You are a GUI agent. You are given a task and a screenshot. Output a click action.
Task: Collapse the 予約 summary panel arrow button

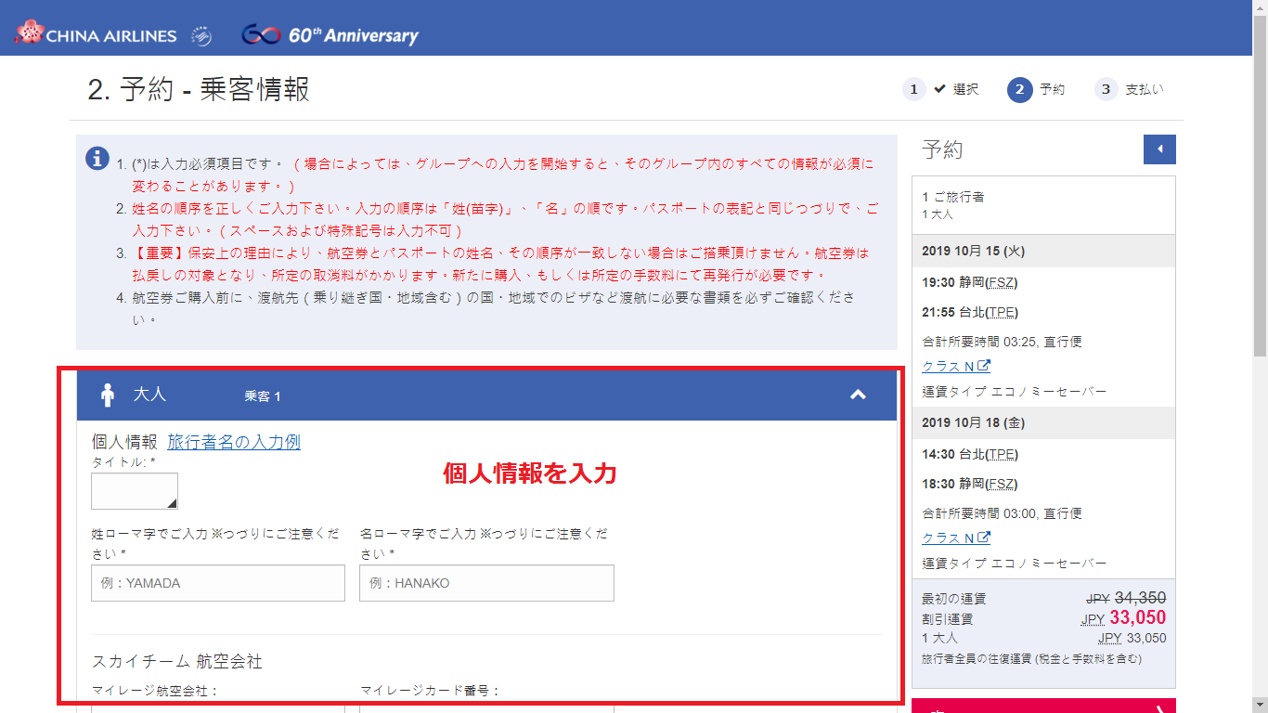(1159, 149)
